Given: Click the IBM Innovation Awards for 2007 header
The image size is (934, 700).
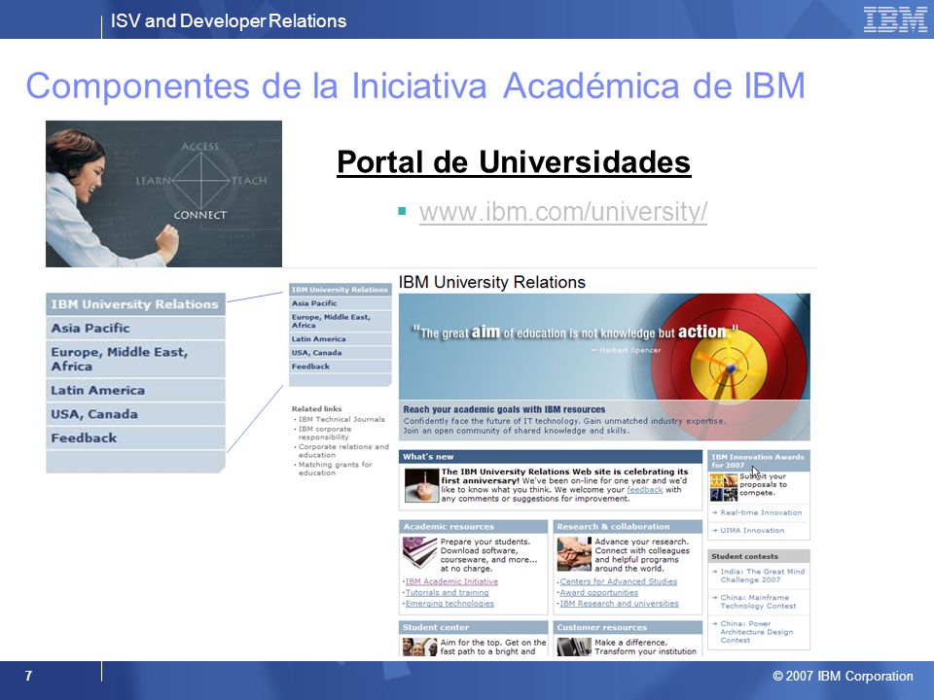Looking at the screenshot, I should point(758,461).
